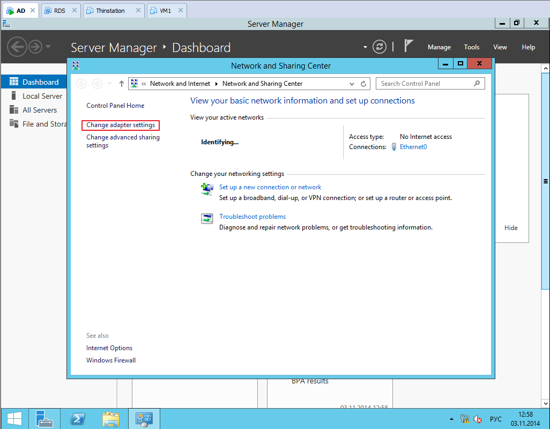Click the Server Manager forward arrow button
This screenshot has width=550, height=429.
coord(35,47)
